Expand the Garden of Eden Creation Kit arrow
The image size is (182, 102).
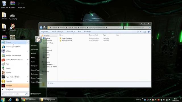pyautogui.click(x=28, y=60)
